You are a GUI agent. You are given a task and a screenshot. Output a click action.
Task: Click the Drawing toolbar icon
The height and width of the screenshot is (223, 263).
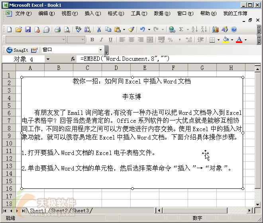(x=225, y=29)
